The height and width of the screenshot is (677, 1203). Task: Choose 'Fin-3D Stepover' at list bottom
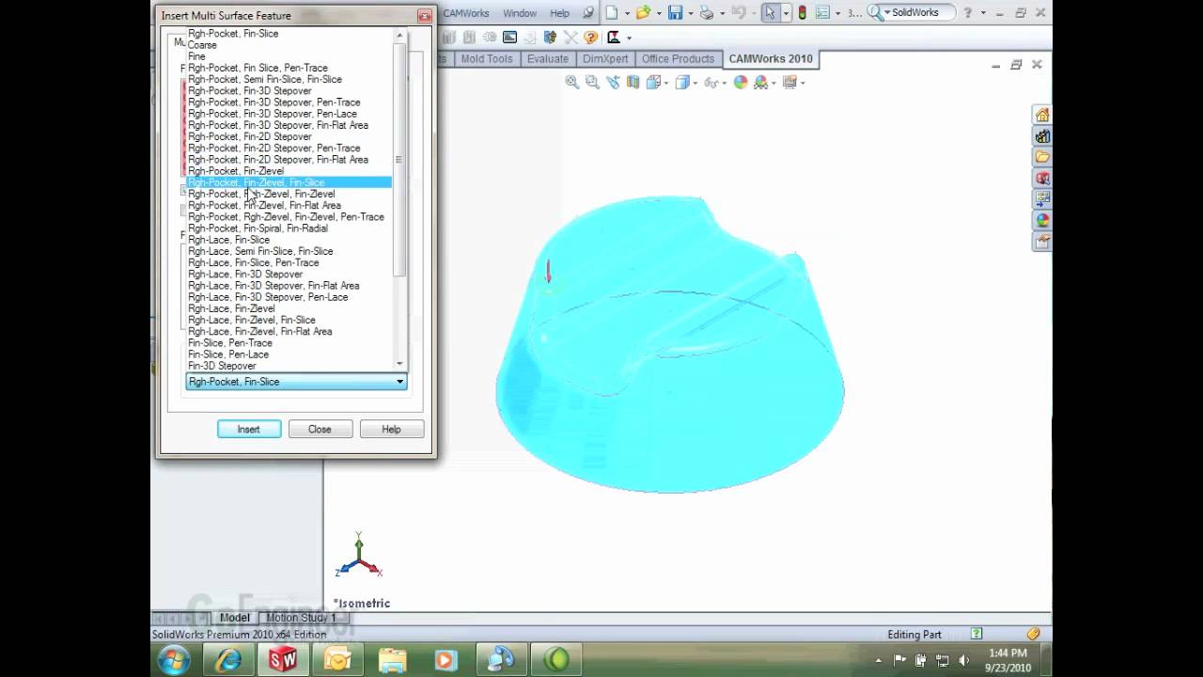289,366
